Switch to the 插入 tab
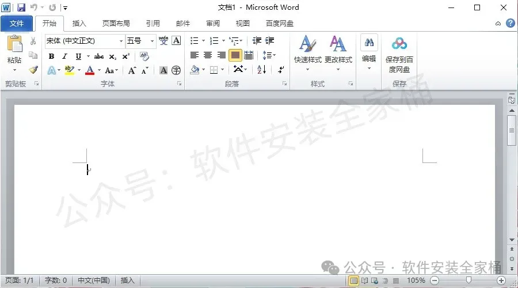The image size is (518, 288). (79, 24)
